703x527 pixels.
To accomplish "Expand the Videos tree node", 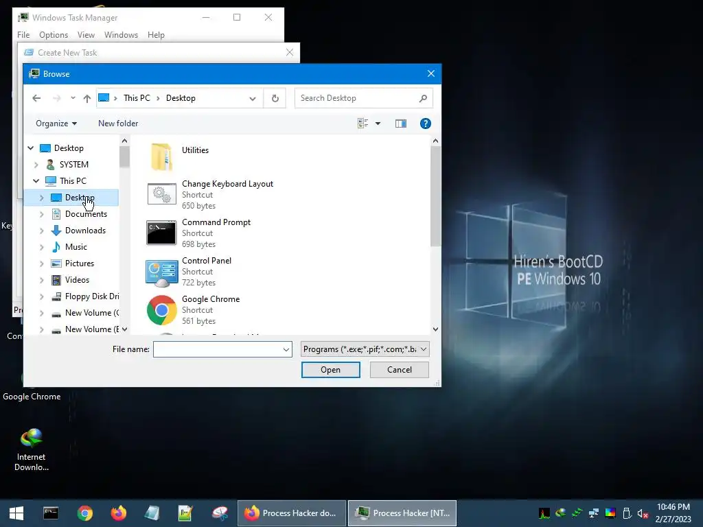I will 42,280.
